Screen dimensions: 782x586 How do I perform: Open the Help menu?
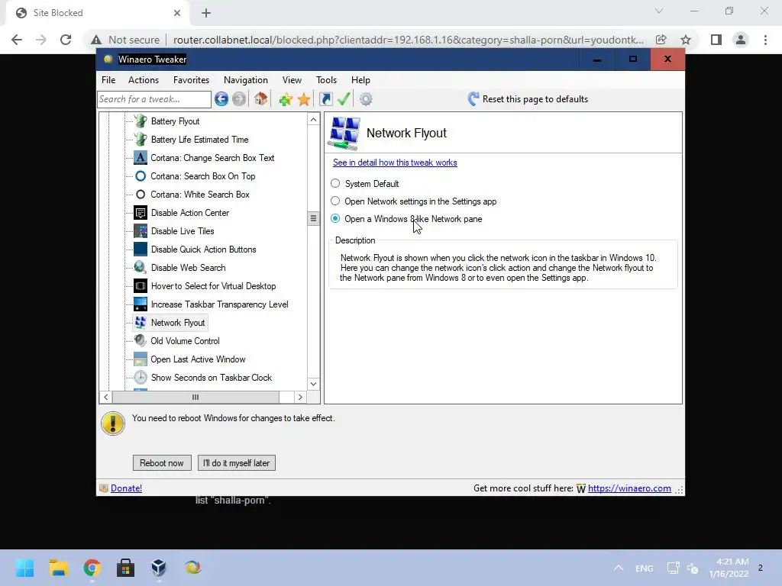[360, 80]
